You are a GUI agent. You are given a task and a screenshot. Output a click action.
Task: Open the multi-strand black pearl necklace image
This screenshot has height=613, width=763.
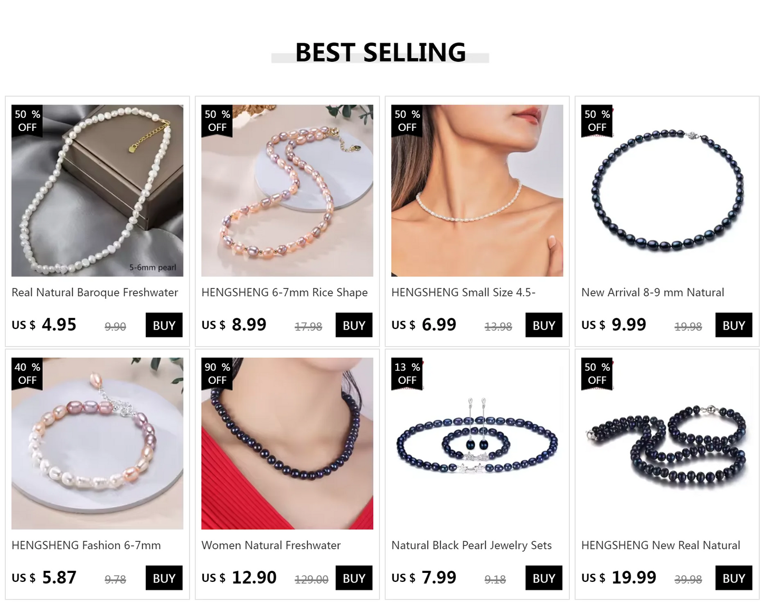tap(667, 444)
